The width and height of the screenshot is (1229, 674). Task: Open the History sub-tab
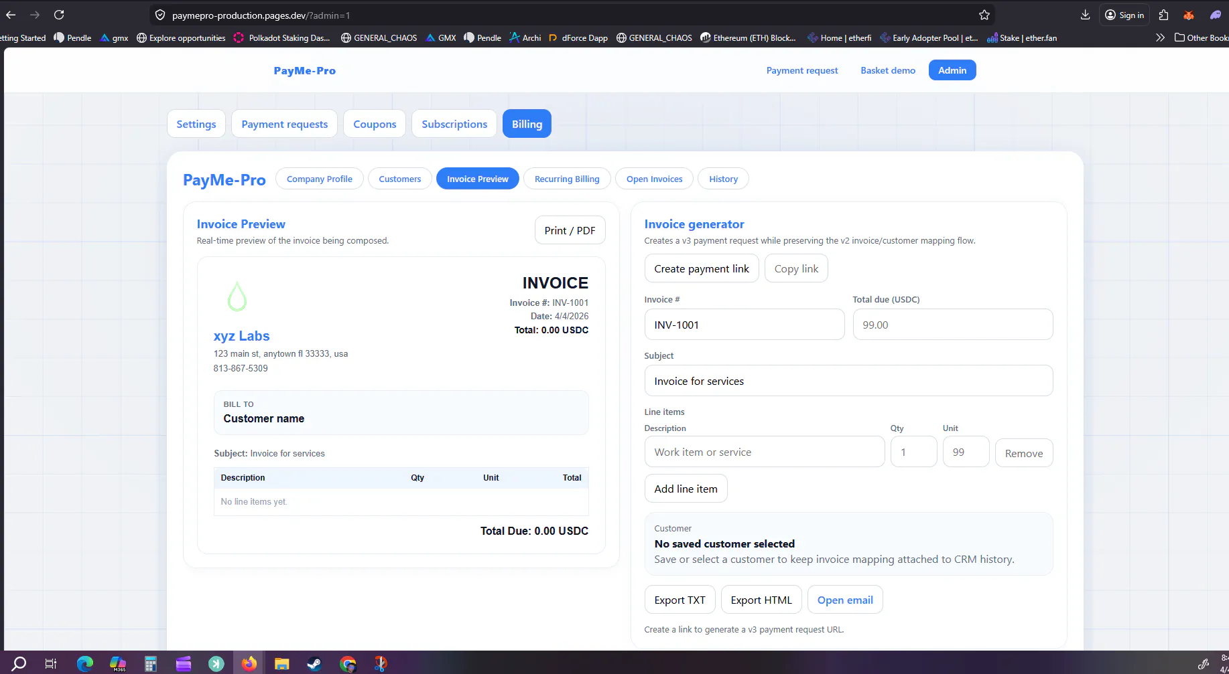pyautogui.click(x=724, y=179)
